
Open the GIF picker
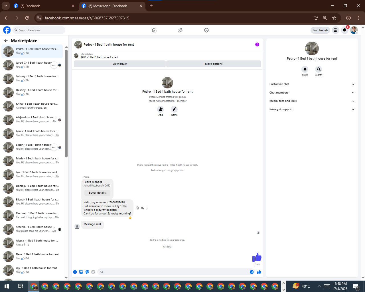(x=93, y=272)
